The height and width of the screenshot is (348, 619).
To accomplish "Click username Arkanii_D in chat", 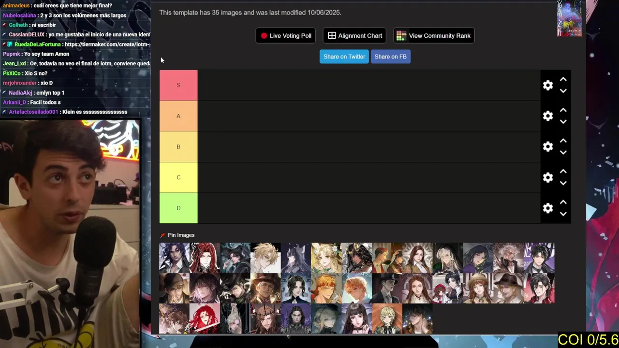I will pyautogui.click(x=15, y=102).
